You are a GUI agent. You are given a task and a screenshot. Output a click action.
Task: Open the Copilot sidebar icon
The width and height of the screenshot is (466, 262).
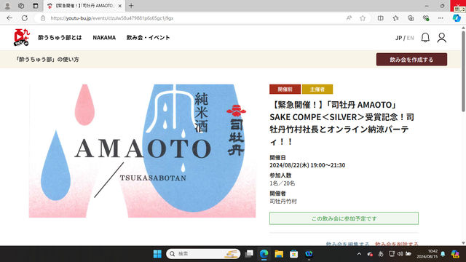457,18
